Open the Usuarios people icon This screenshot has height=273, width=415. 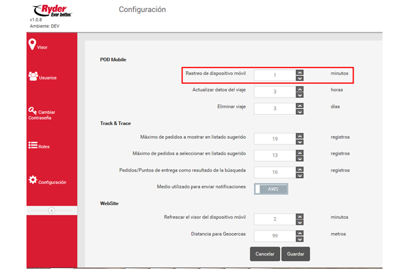(x=33, y=76)
